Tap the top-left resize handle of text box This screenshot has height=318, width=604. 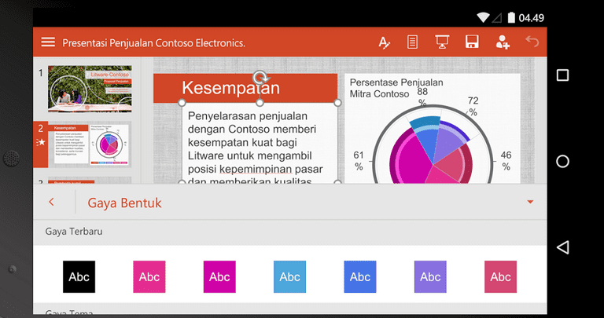(182, 103)
